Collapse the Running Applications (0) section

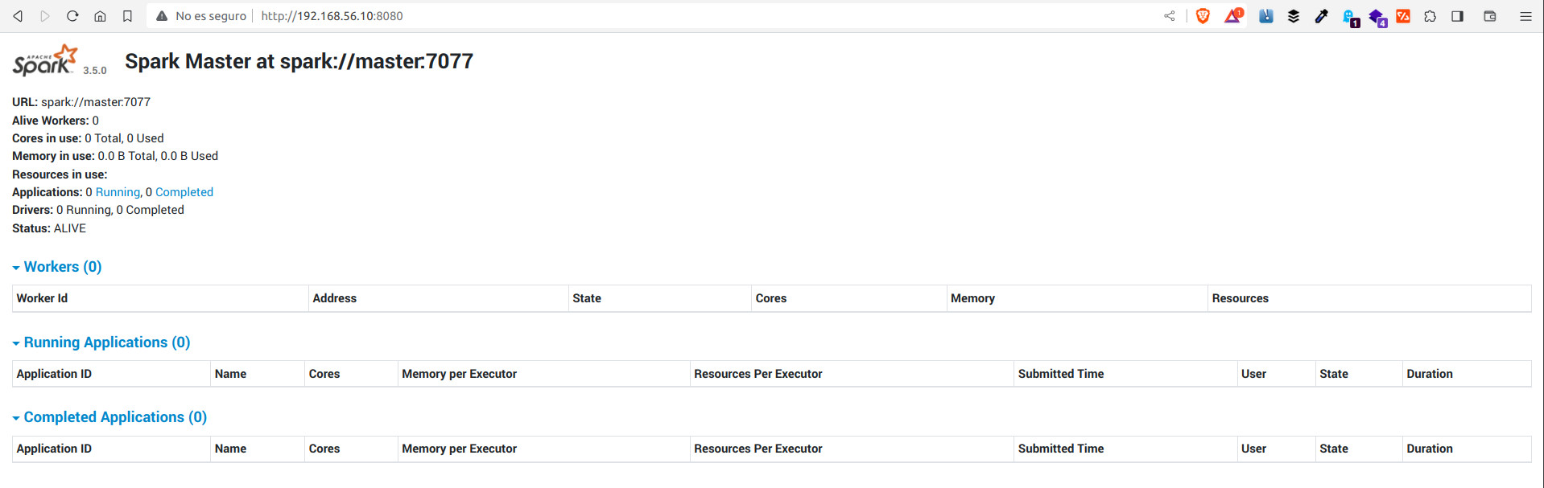point(101,342)
